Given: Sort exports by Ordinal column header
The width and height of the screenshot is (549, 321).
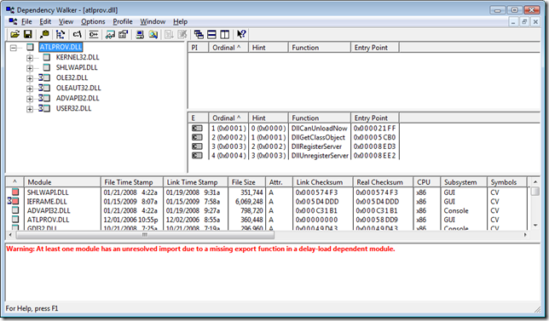Looking at the screenshot, I should tap(228, 118).
